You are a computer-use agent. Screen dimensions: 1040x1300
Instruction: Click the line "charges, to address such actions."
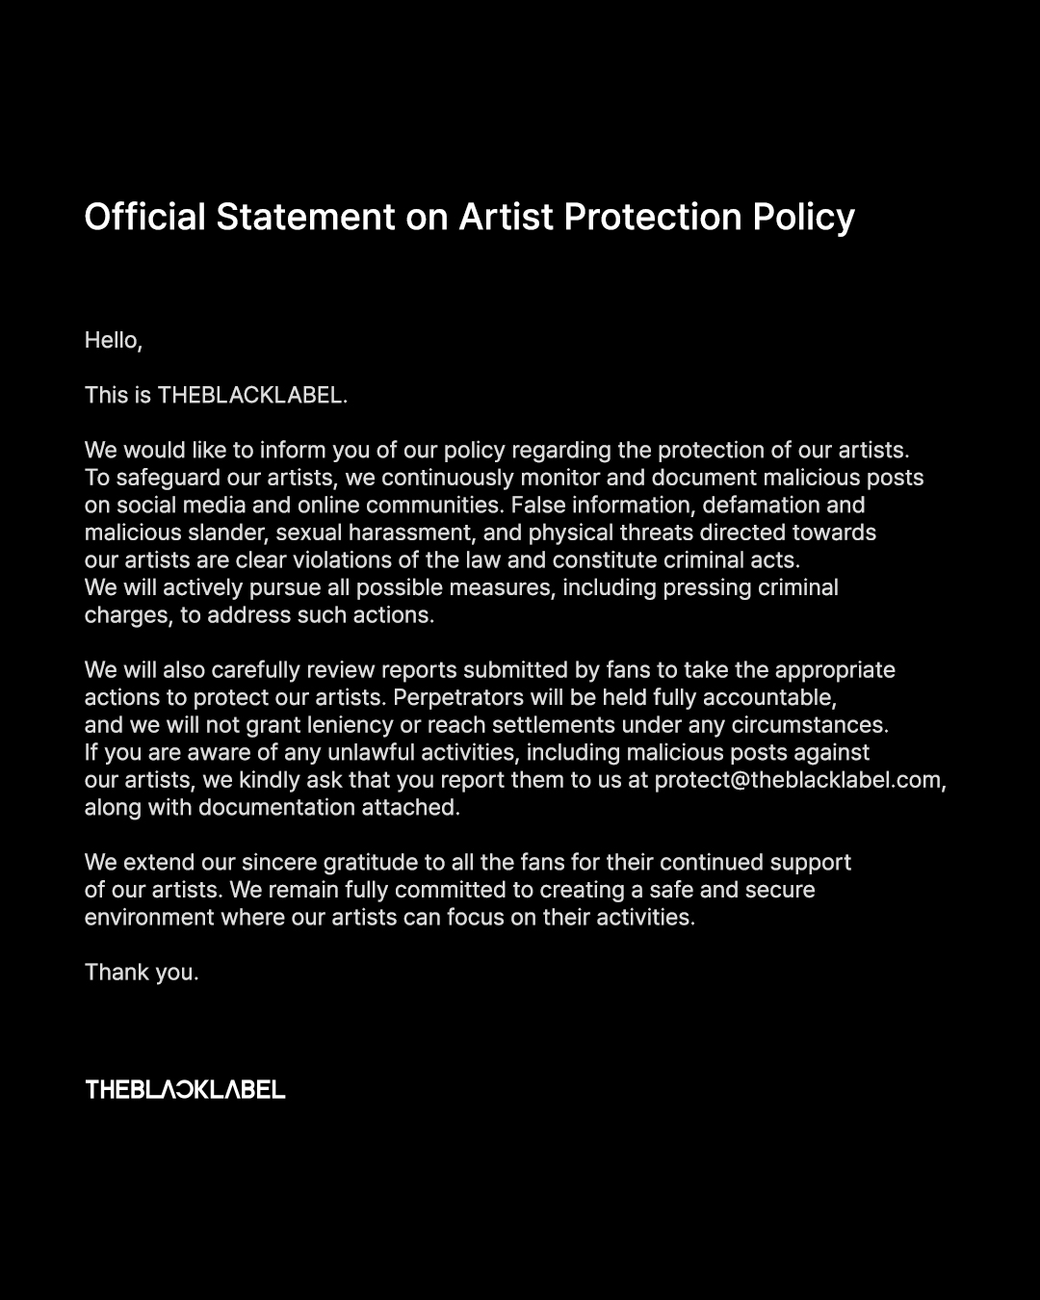[x=259, y=615]
